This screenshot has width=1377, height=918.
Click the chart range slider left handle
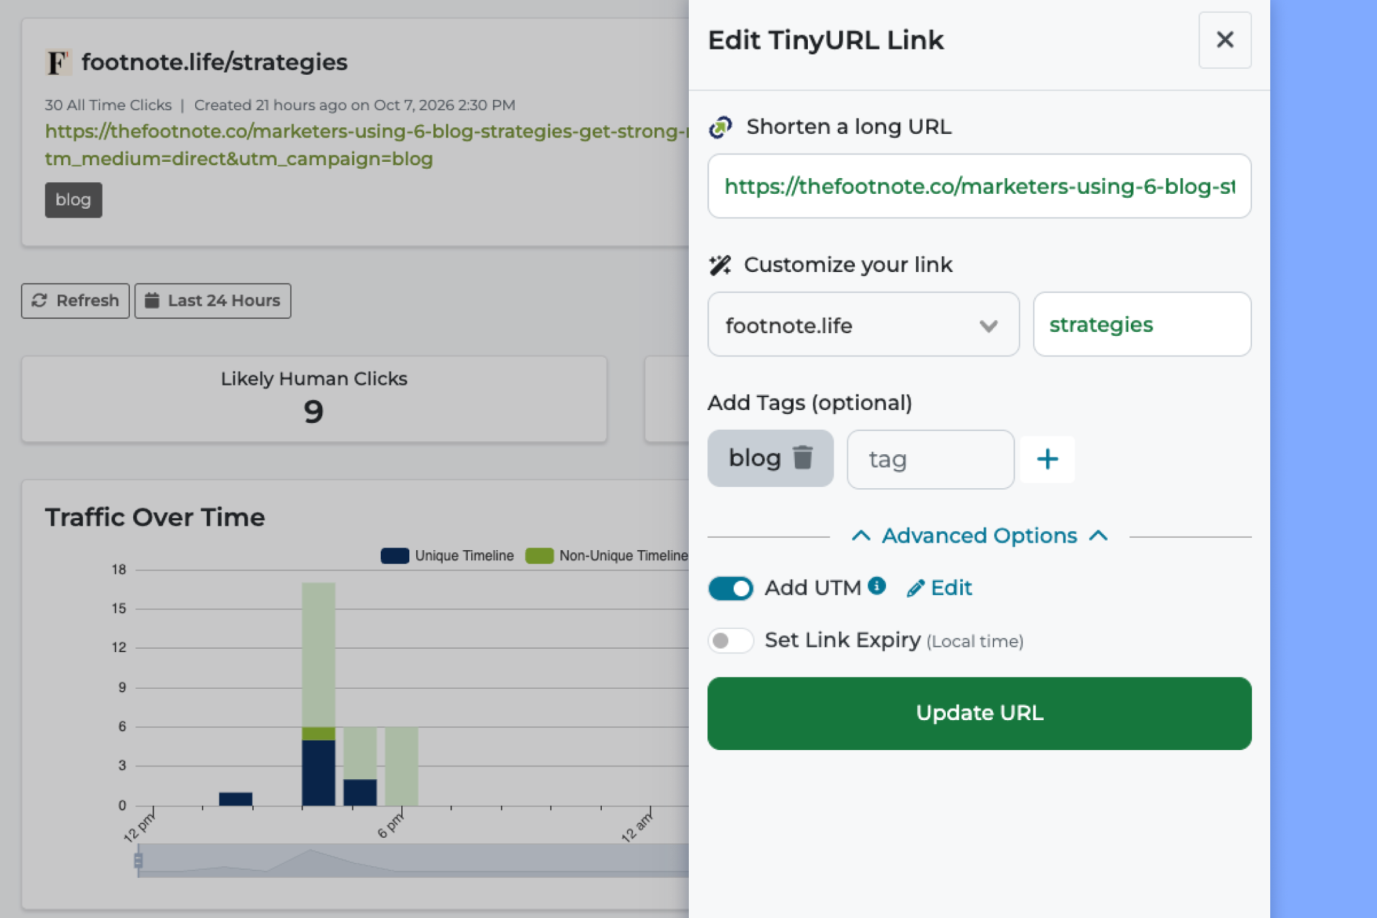(138, 861)
